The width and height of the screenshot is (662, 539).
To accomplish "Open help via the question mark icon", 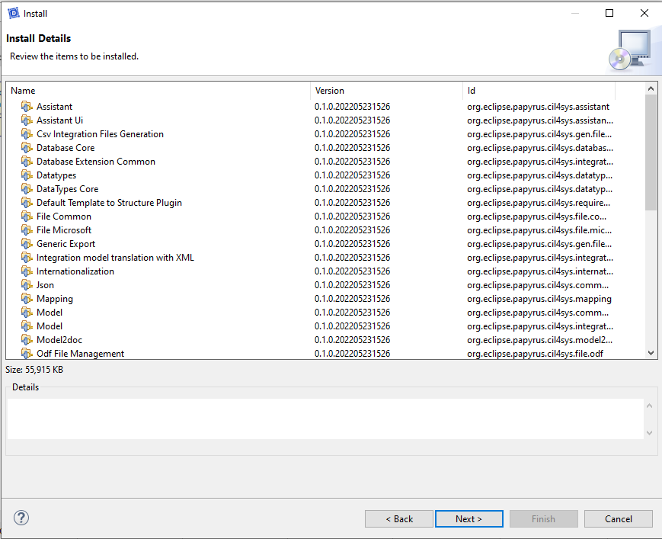I will click(x=21, y=518).
